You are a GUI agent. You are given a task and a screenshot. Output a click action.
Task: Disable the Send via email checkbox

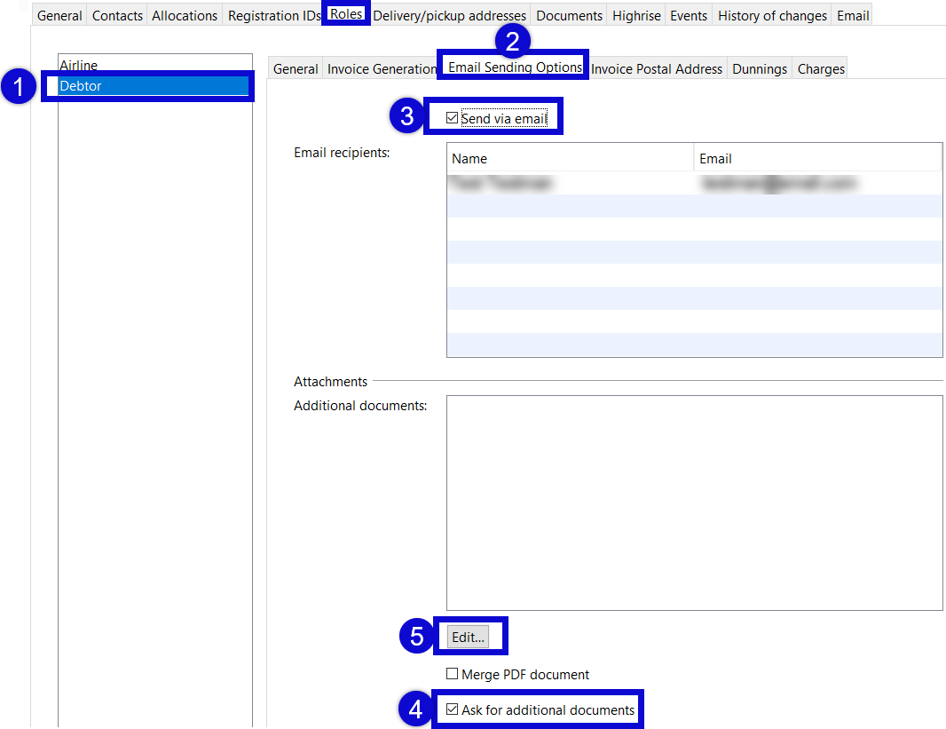(453, 116)
